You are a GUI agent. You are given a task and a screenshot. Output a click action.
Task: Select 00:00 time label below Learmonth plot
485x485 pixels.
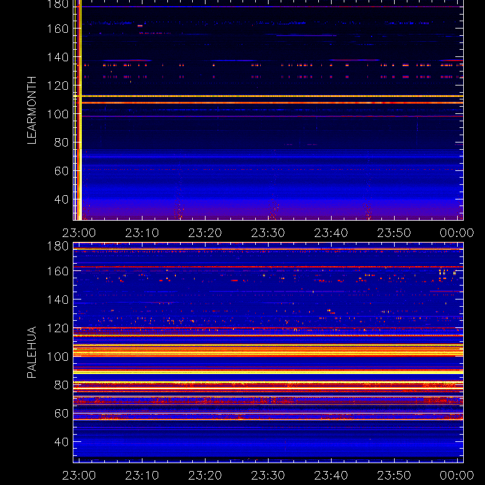click(457, 233)
